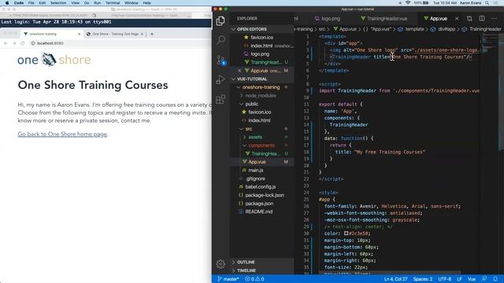The width and height of the screenshot is (504, 283).
Task: Click LF end-of-line setting
Action: pos(459,279)
